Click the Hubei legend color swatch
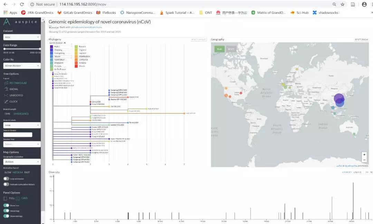This screenshot has height=224, width=373. pos(51,47)
